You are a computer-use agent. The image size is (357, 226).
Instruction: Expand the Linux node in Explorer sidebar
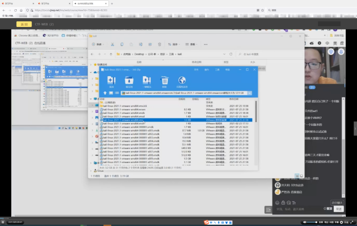pos(91,171)
